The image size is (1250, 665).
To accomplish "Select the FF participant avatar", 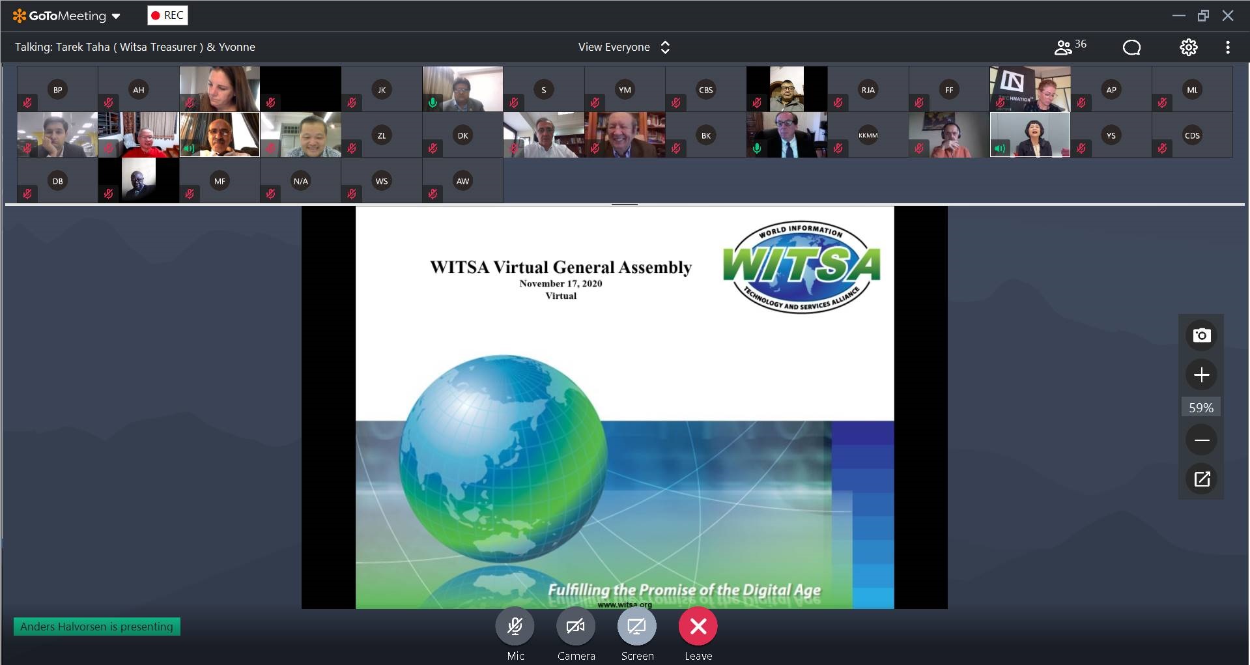I will click(x=949, y=90).
